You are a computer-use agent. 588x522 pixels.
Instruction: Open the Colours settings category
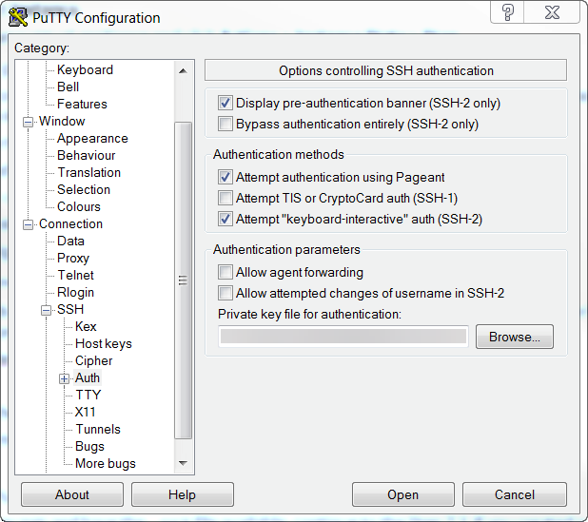[79, 206]
